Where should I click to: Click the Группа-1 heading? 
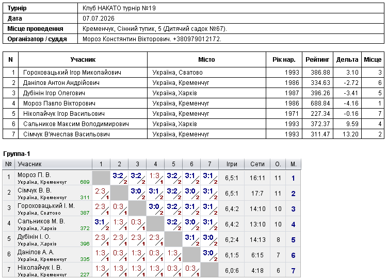tap(17, 154)
